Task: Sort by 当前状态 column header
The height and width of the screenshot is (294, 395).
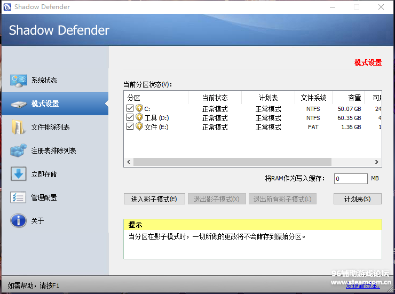Action: click(x=215, y=98)
